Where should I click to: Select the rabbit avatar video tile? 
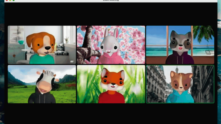pos(111,45)
